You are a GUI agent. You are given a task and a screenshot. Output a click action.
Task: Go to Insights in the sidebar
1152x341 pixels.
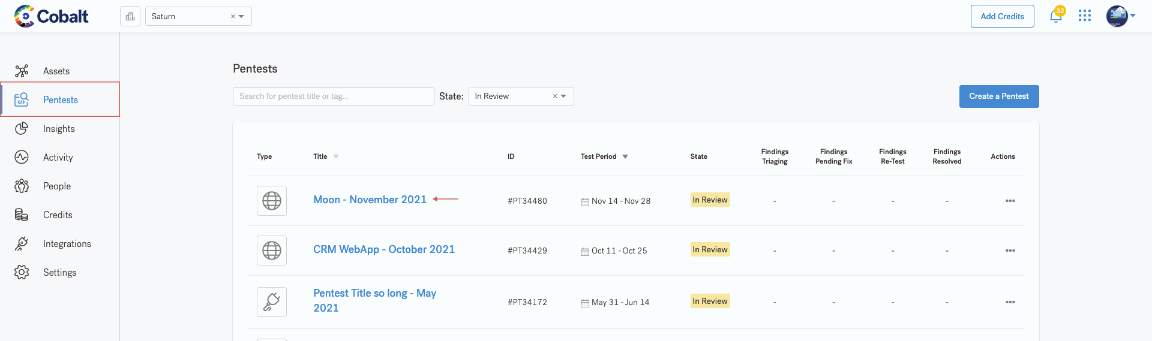point(59,129)
